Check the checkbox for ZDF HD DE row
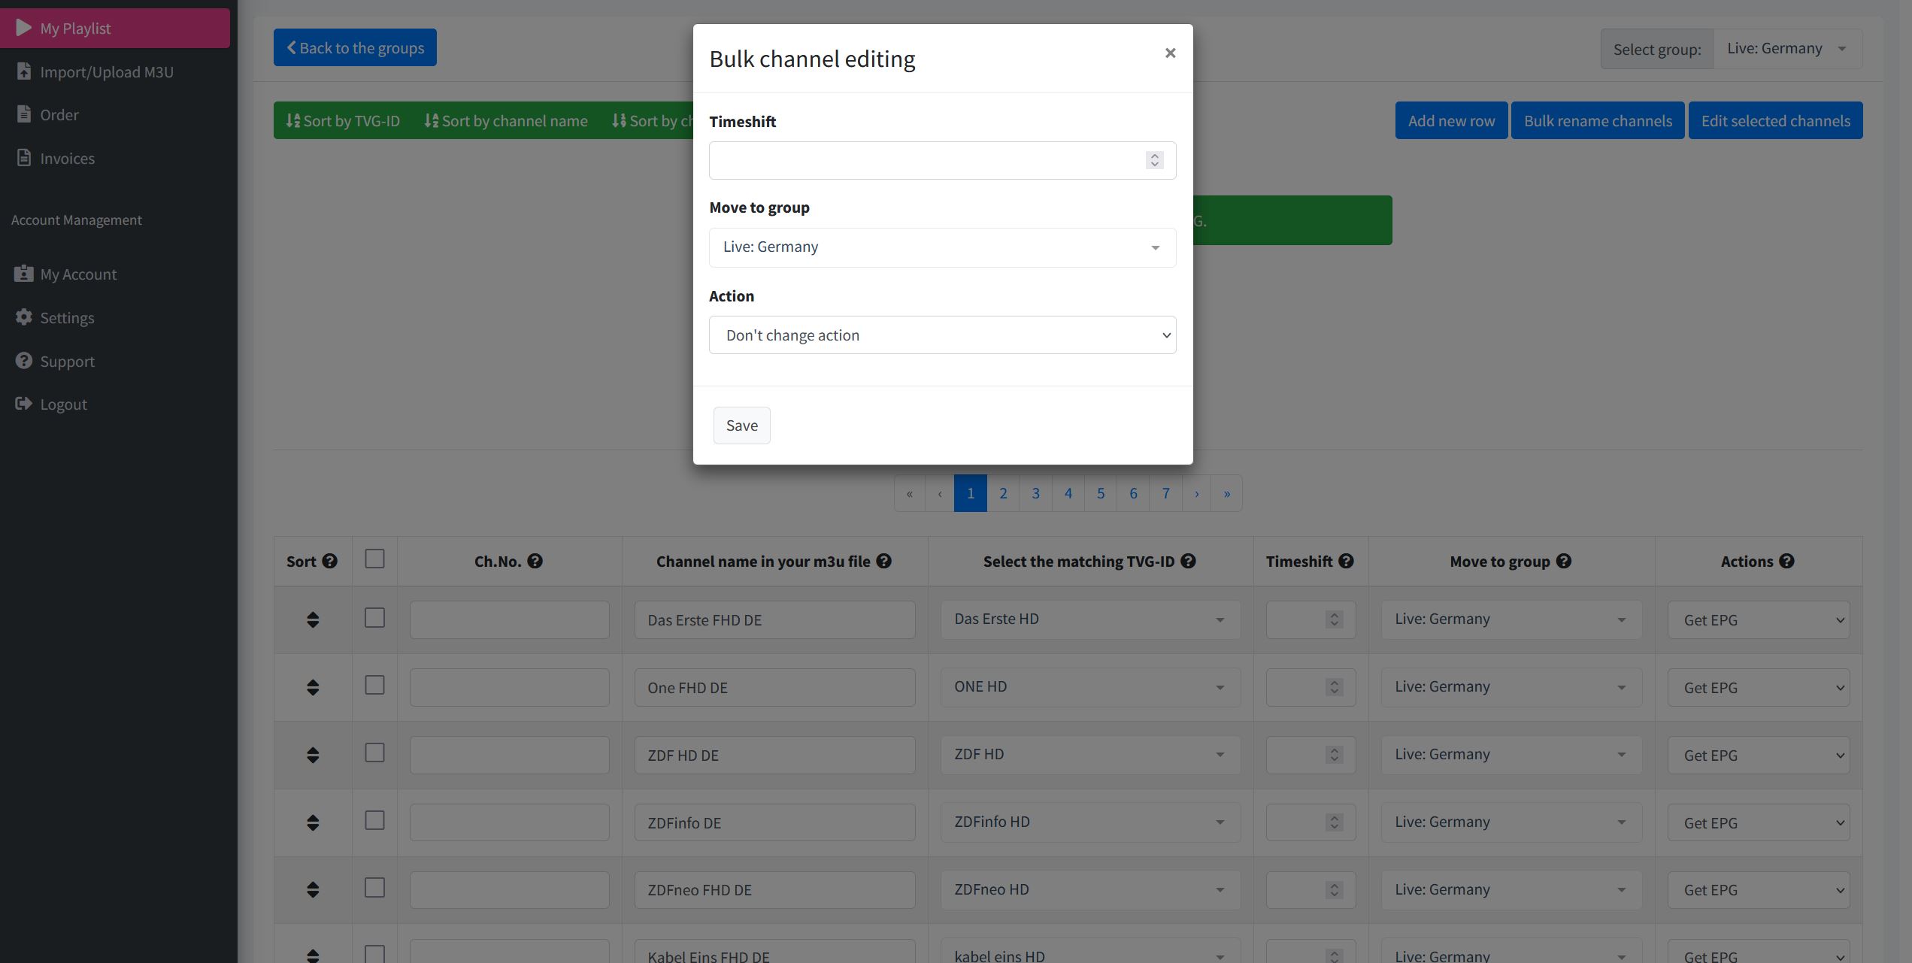 (374, 752)
